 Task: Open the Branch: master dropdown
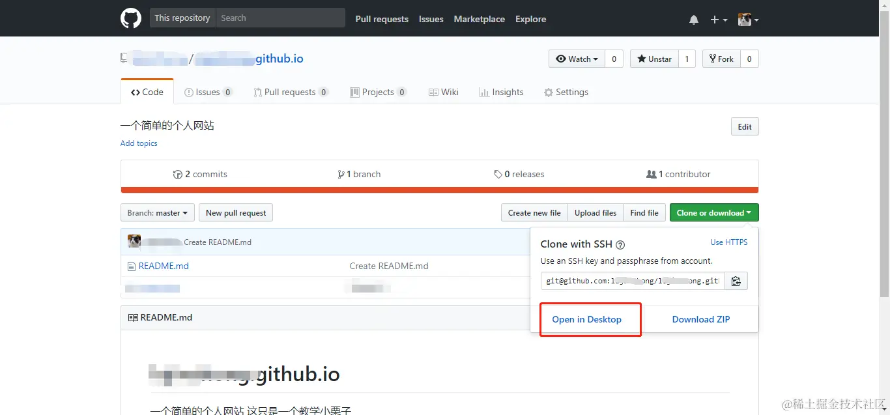point(157,212)
